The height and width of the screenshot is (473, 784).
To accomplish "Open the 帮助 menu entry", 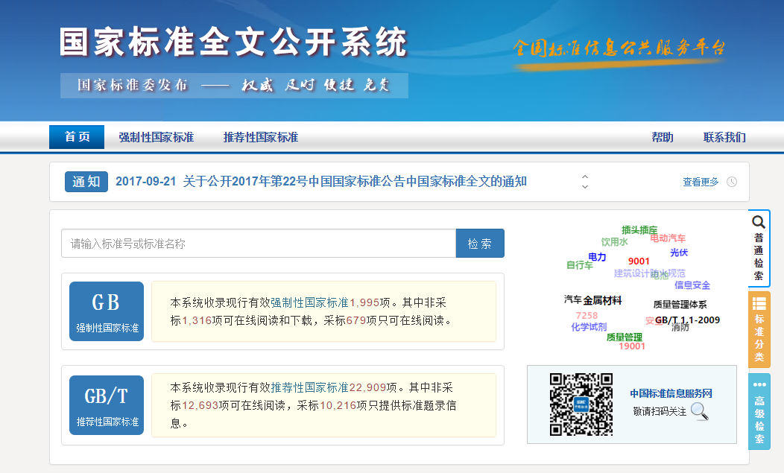I will 662,137.
